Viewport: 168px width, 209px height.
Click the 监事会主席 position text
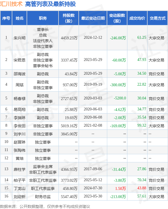pyautogui.click(x=43, y=167)
